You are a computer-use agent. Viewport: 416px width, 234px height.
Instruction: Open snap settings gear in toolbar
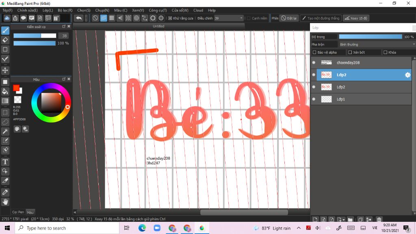tap(161, 18)
